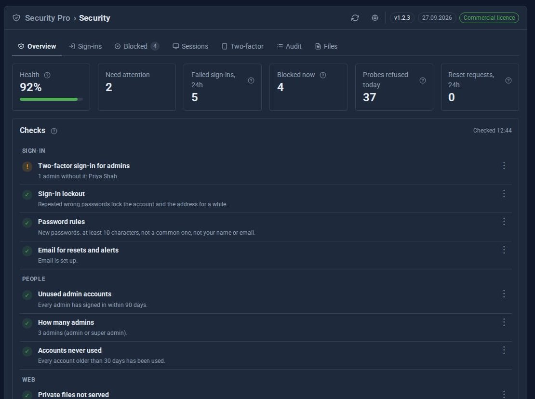
Task: Click check icon for Private files not served
Action: click(27, 395)
